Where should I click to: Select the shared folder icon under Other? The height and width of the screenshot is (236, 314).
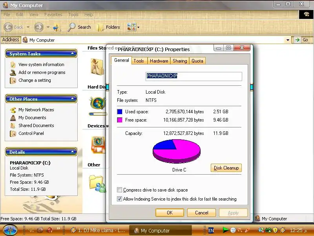(97, 184)
